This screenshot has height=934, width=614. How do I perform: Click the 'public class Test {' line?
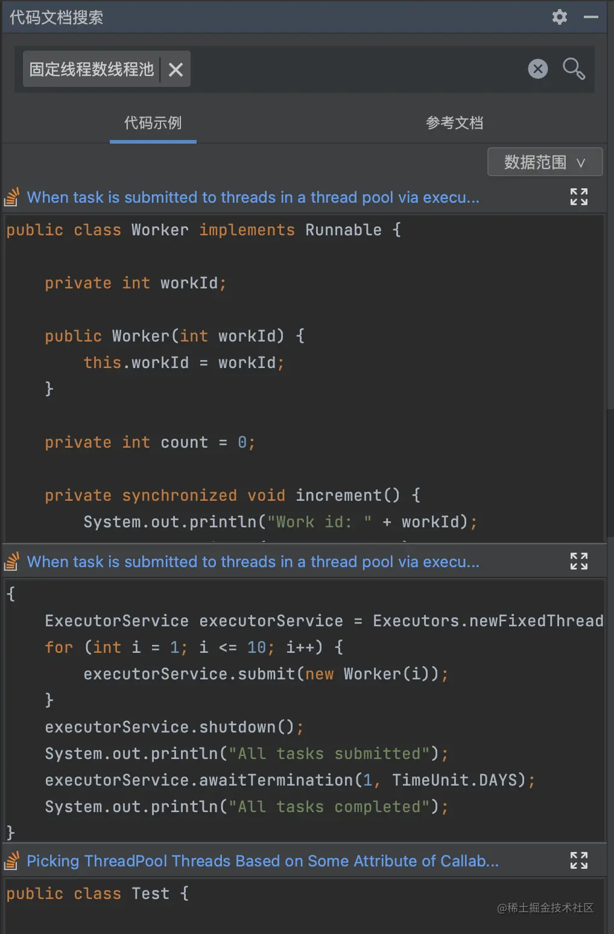pos(98,894)
